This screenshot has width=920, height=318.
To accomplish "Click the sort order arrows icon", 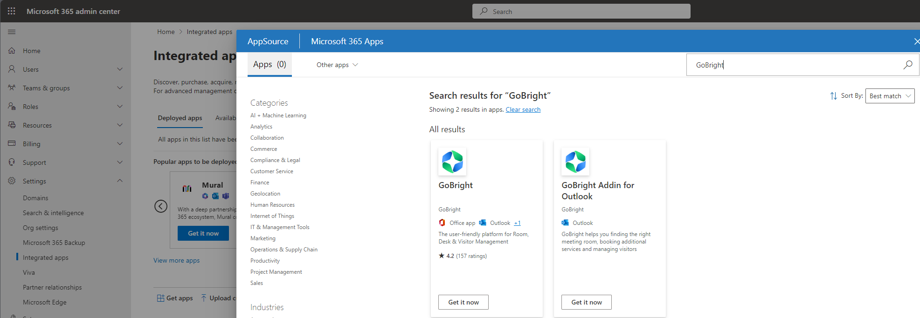I will [x=833, y=96].
